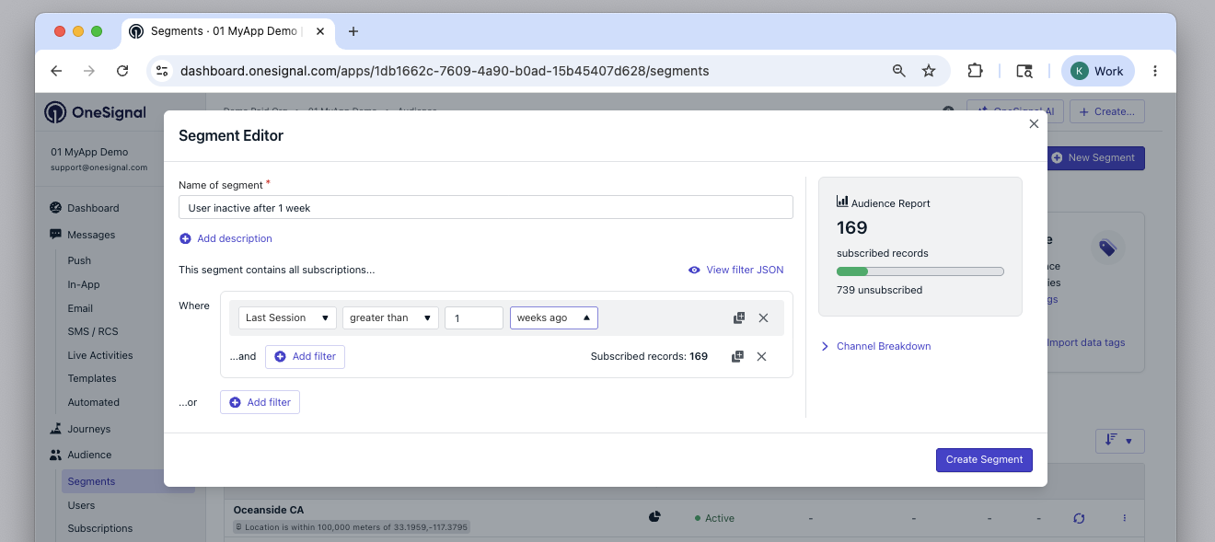Open the Chrome extensions puzzle icon
This screenshot has height=542, width=1215.
coord(975,71)
